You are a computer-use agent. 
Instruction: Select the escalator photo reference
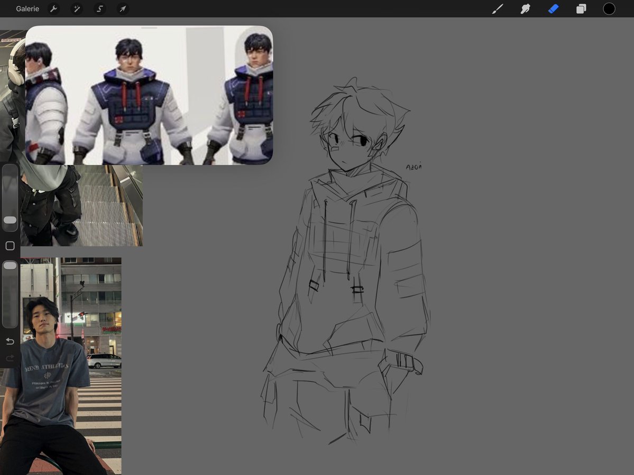pos(81,205)
